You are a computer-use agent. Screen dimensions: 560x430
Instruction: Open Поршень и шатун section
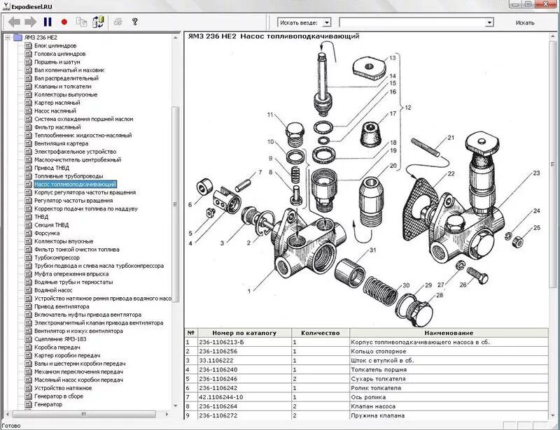[x=57, y=62]
